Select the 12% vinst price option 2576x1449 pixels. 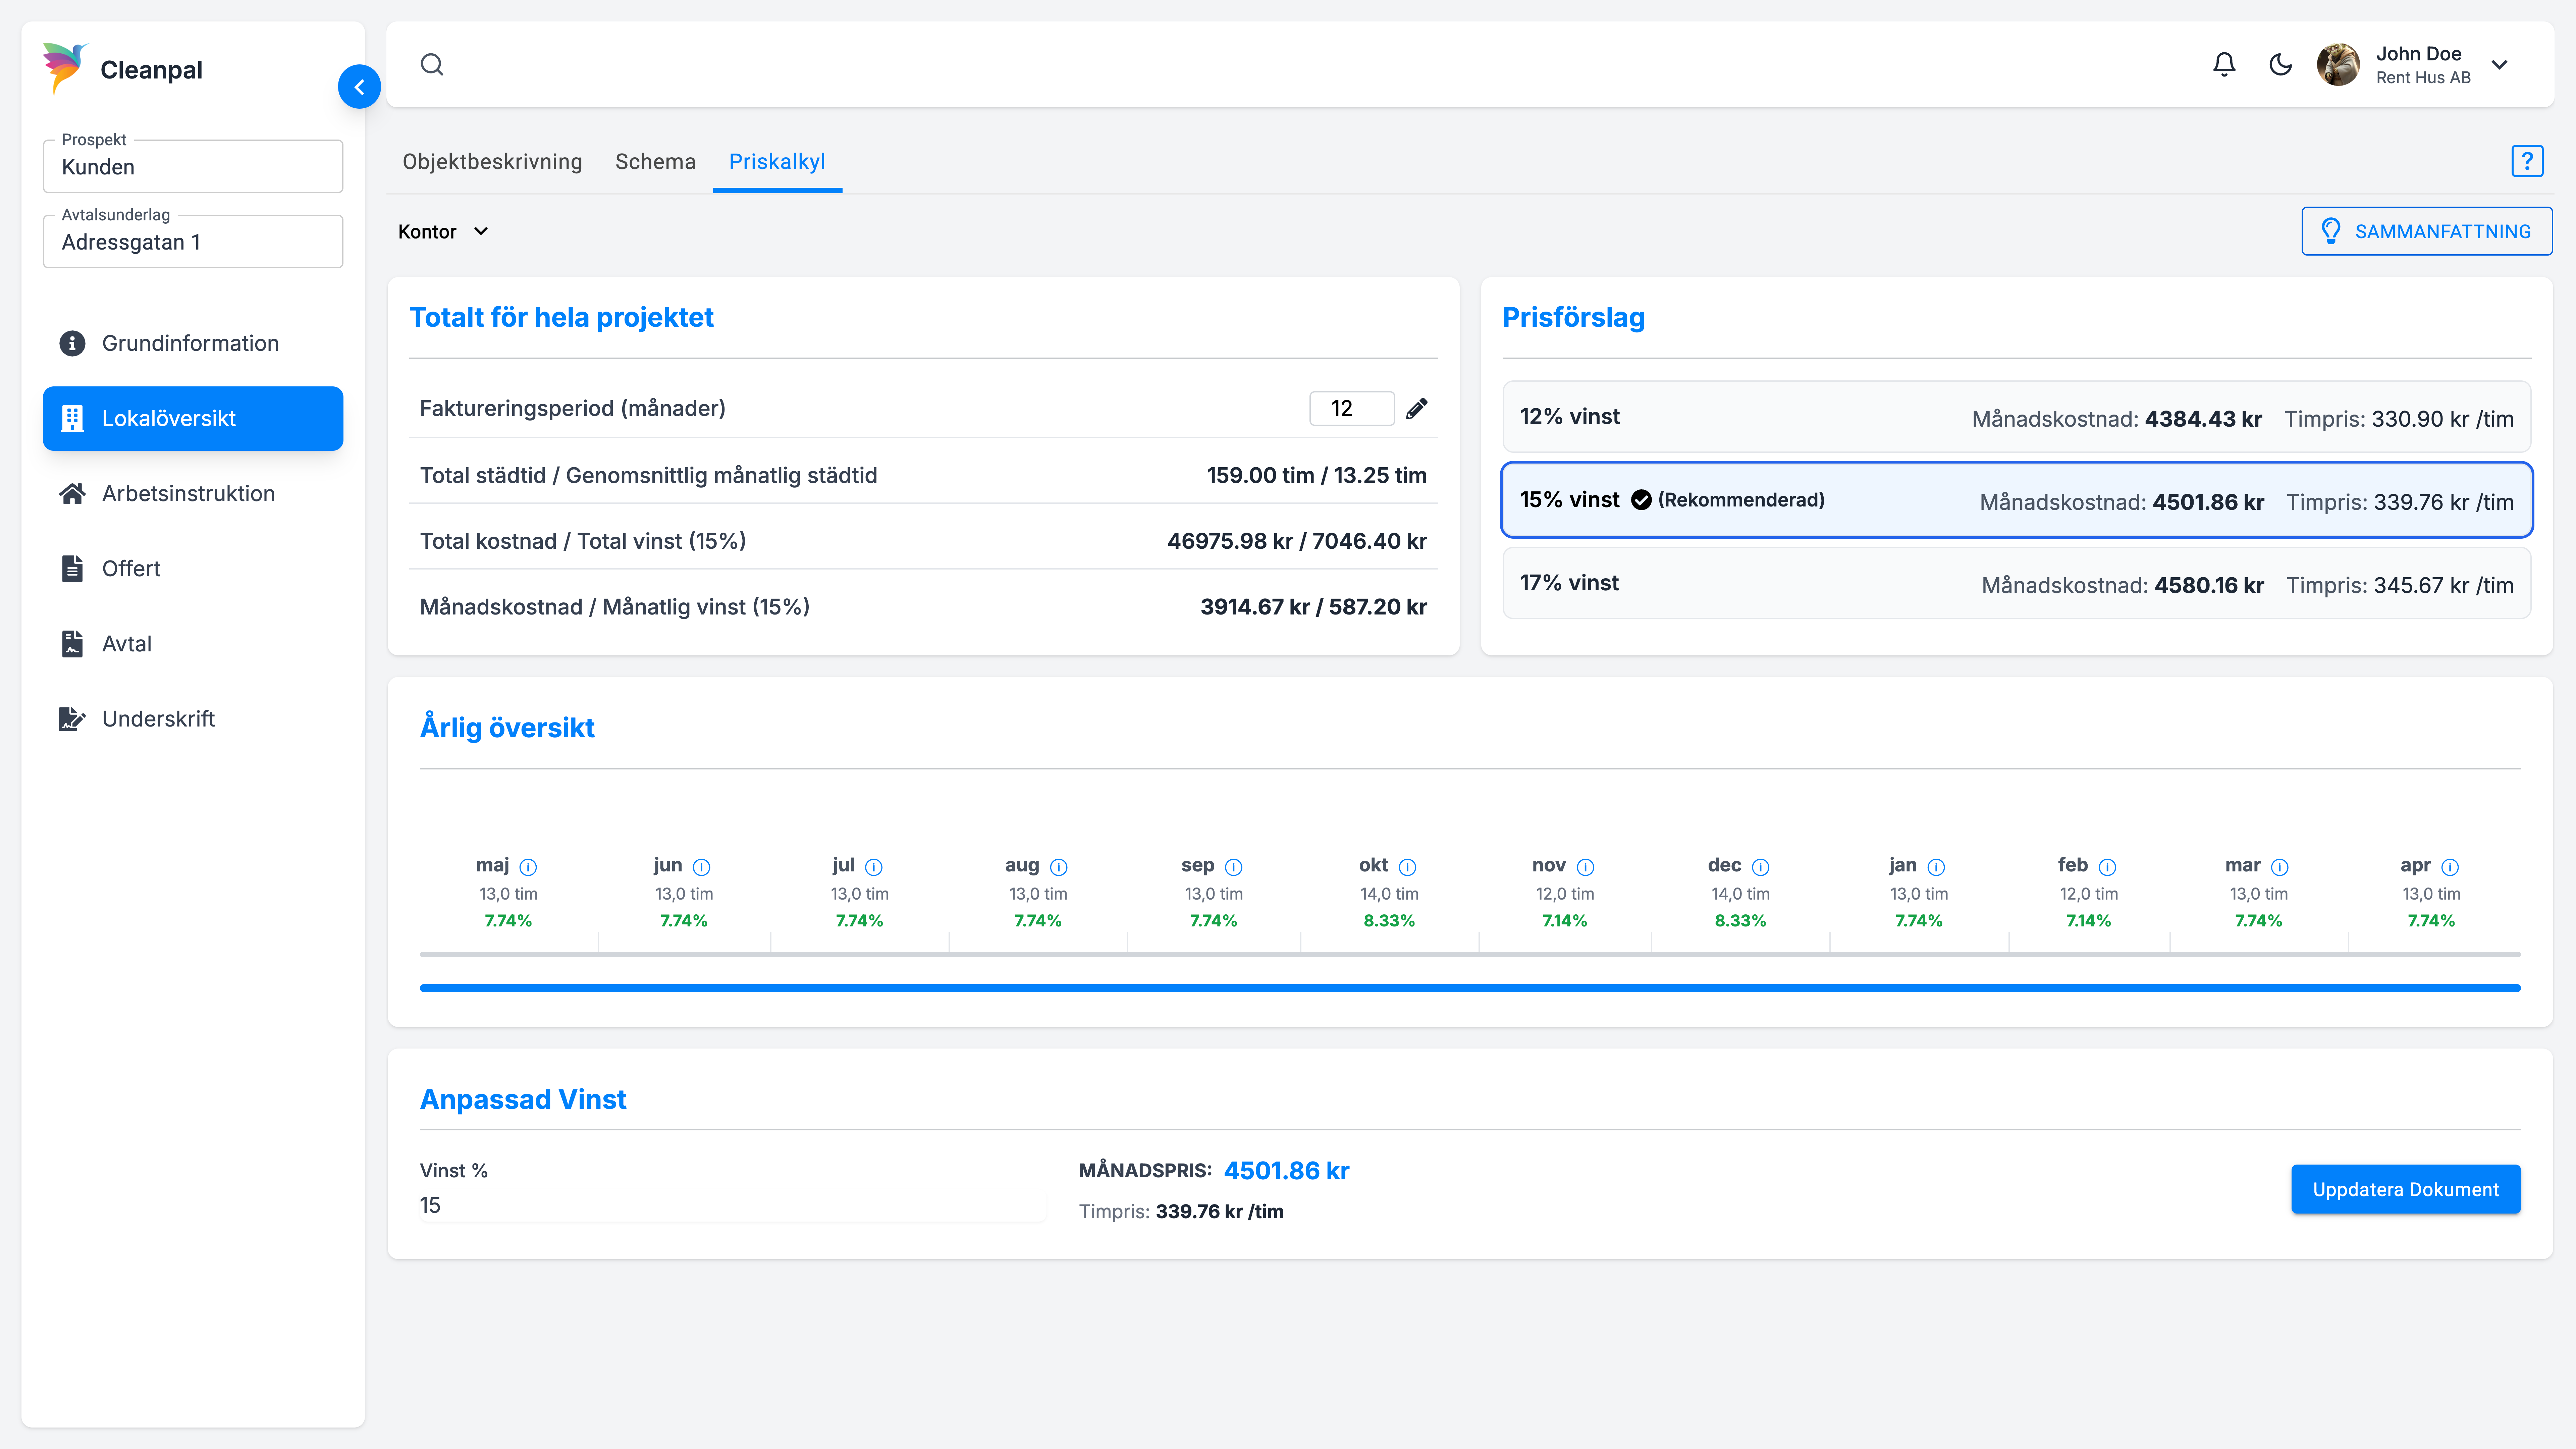2016,417
